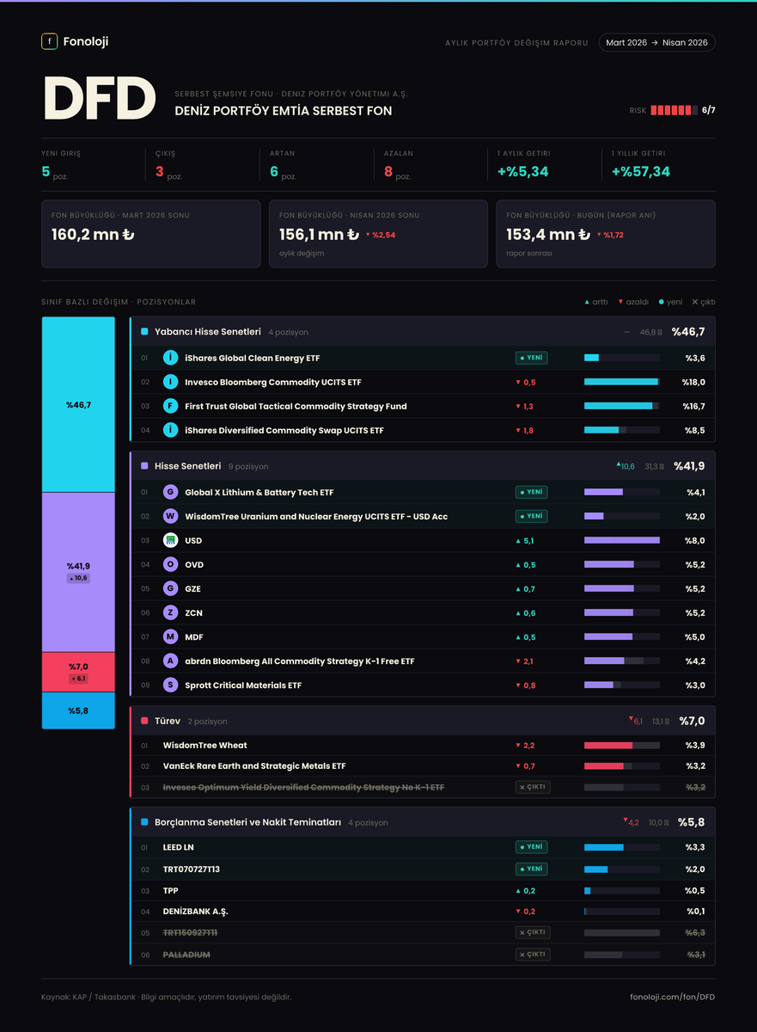Click the USD position logo icon
The width and height of the screenshot is (757, 1032).
coord(171,540)
